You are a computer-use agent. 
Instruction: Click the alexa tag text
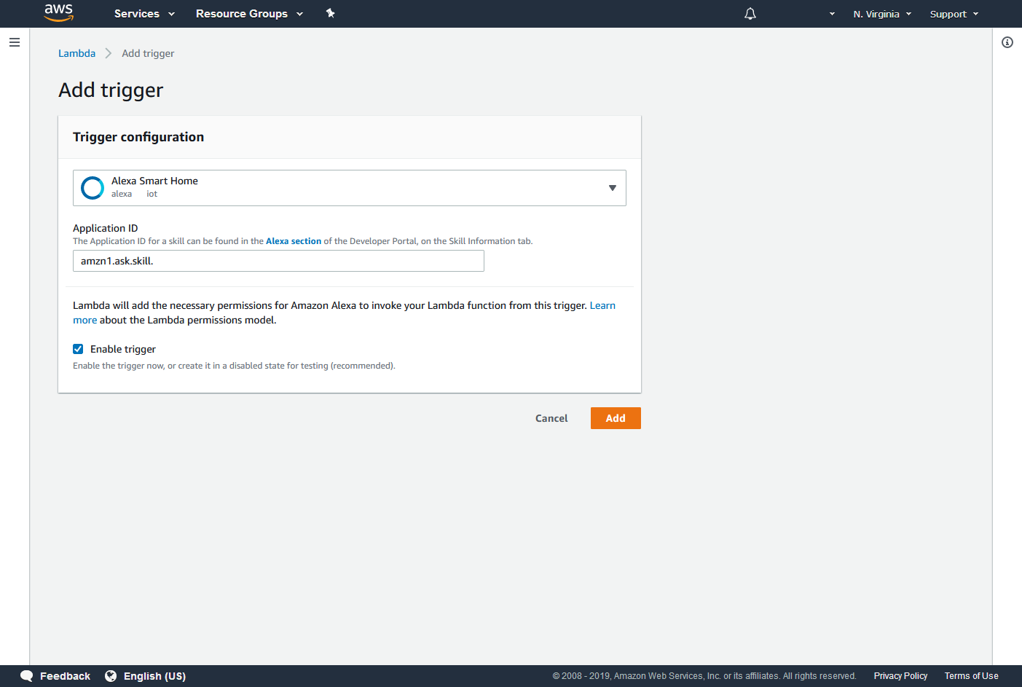(x=122, y=194)
